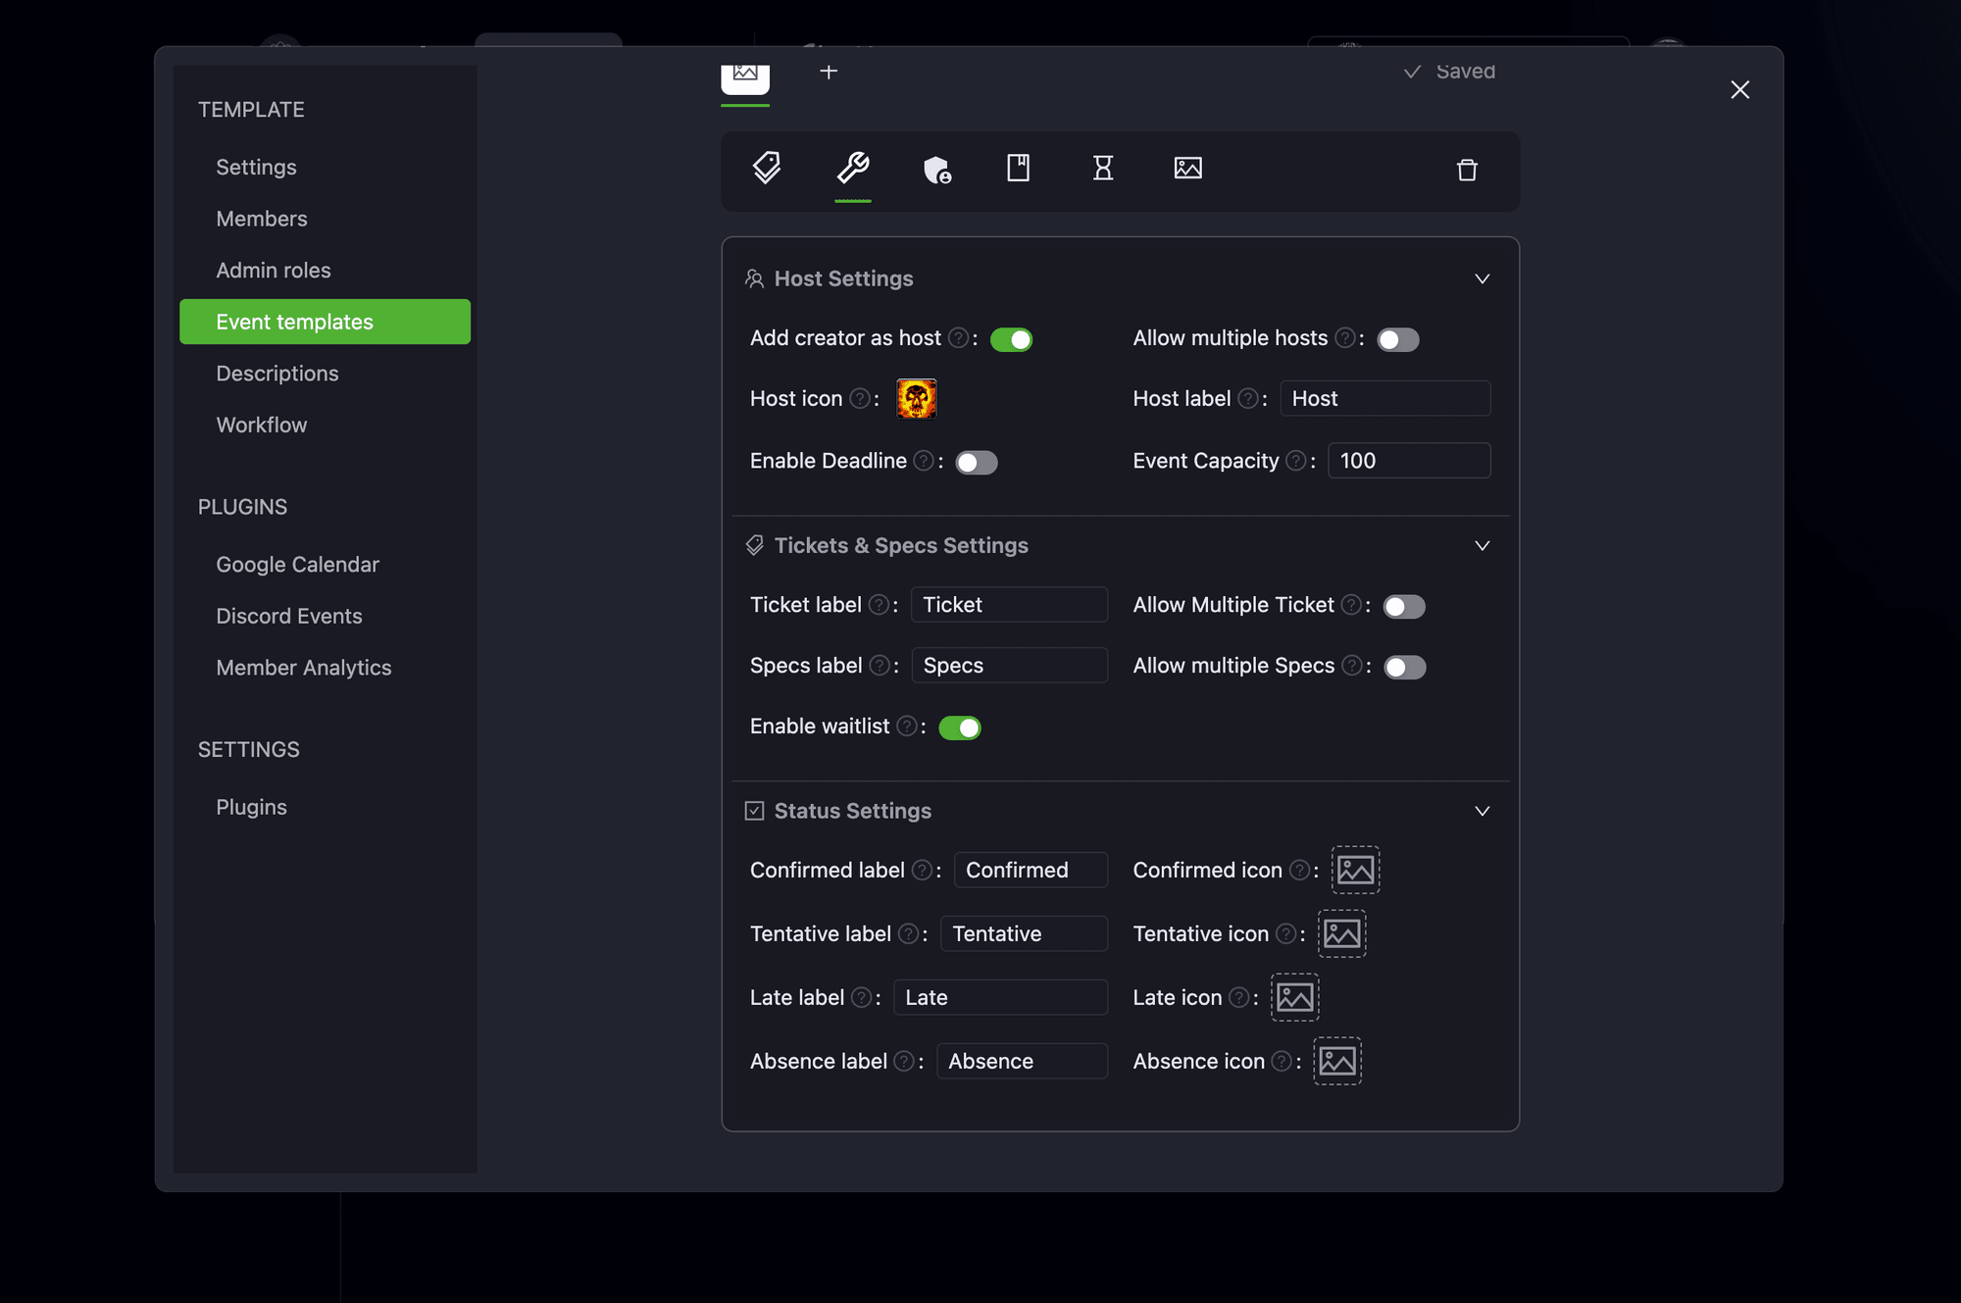Open the tag icon tab in toolbar
This screenshot has width=1961, height=1303.
(767, 168)
